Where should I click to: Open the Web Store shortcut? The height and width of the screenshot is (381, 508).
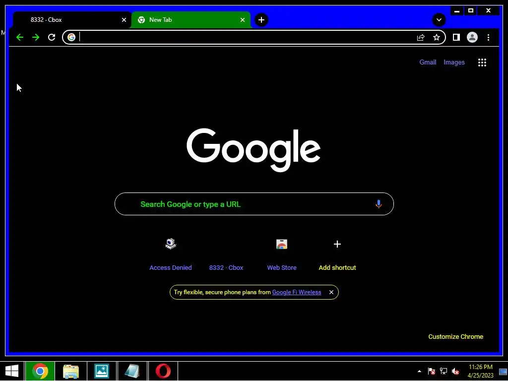click(x=282, y=255)
